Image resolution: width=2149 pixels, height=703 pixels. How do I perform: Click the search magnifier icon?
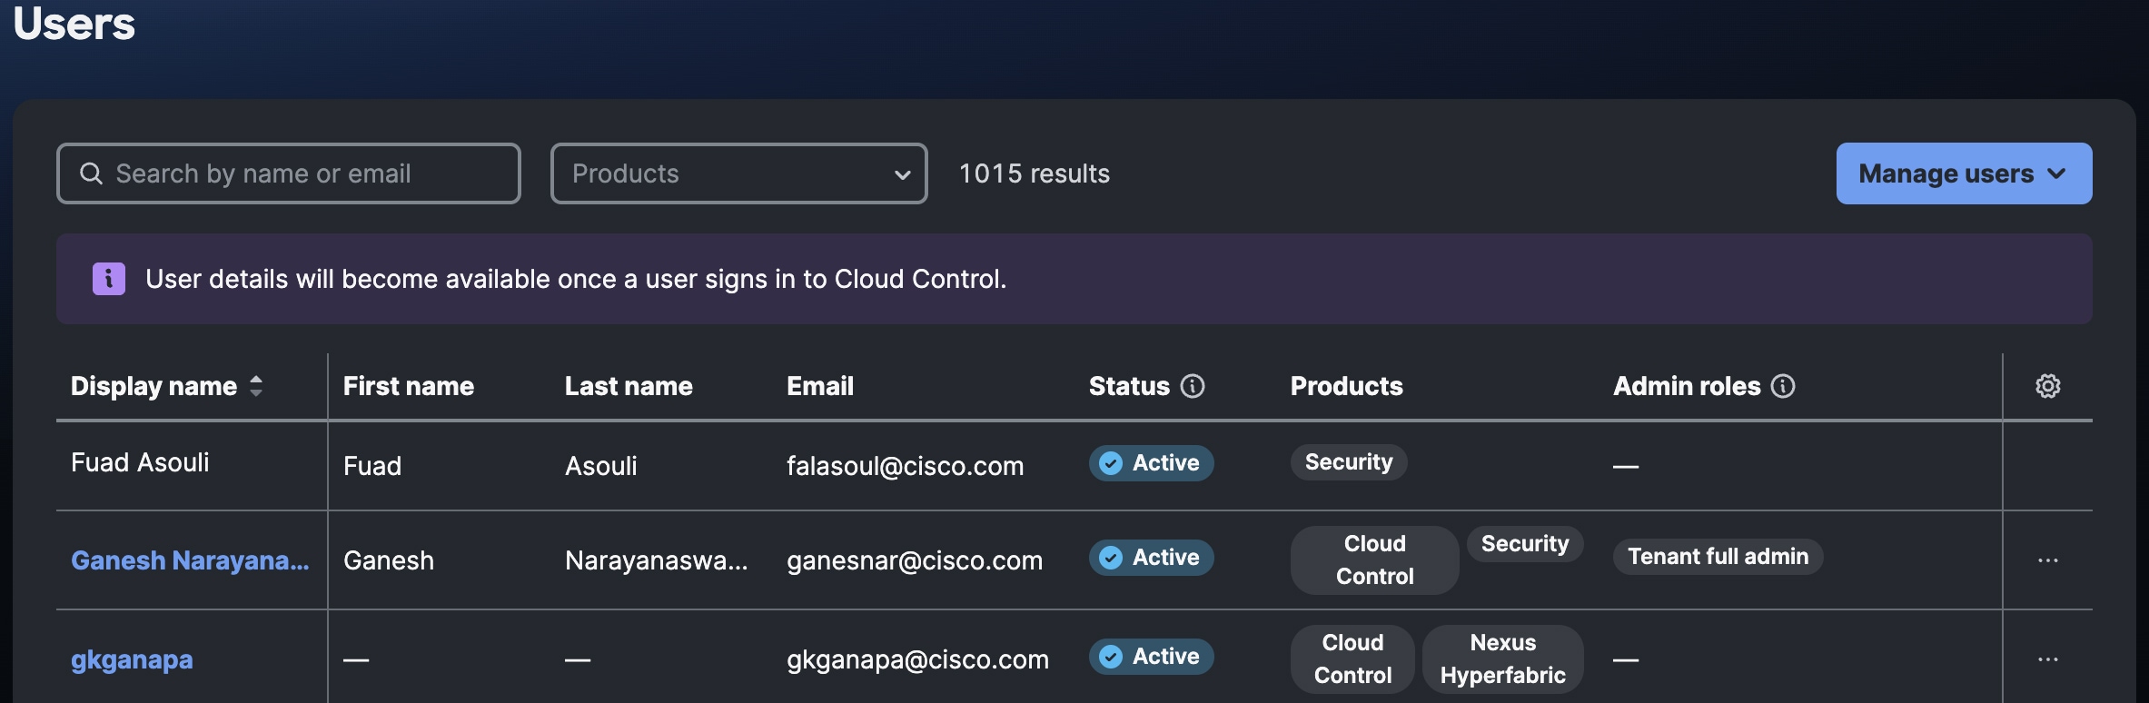92,173
